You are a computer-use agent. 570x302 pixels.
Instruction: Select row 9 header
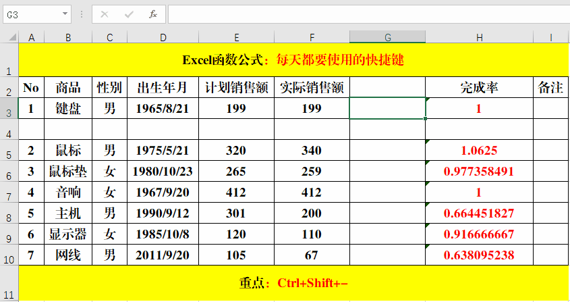[x=9, y=234]
